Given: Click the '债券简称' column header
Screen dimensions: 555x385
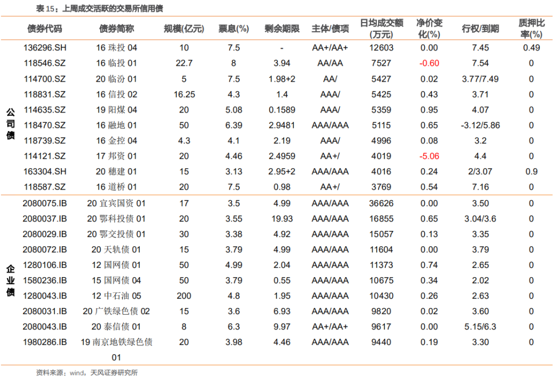Looking at the screenshot, I should click(x=117, y=29).
